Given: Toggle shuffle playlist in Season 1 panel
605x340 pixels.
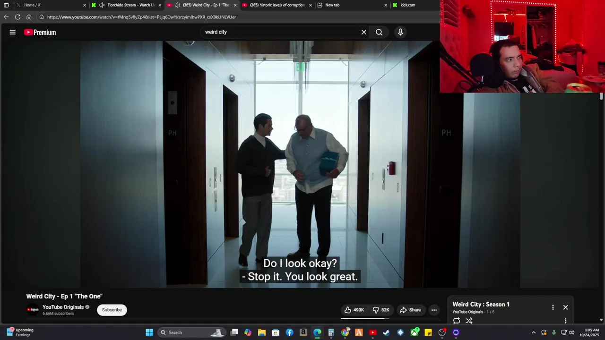Looking at the screenshot, I should click(469, 321).
